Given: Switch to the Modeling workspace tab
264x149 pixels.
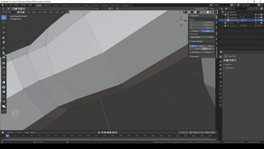Looking at the screenshot, I should [47, 5].
